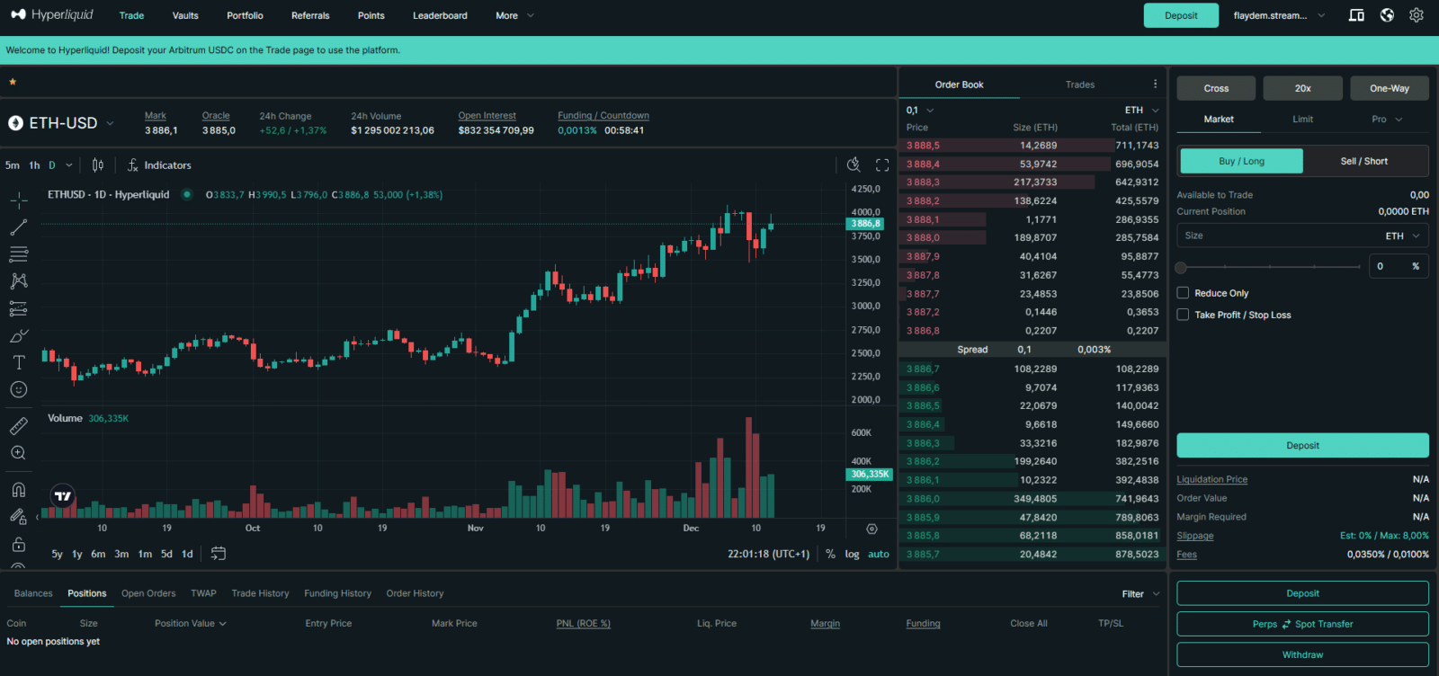Open the Open Orders tab
This screenshot has width=1439, height=676.
tap(148, 593)
